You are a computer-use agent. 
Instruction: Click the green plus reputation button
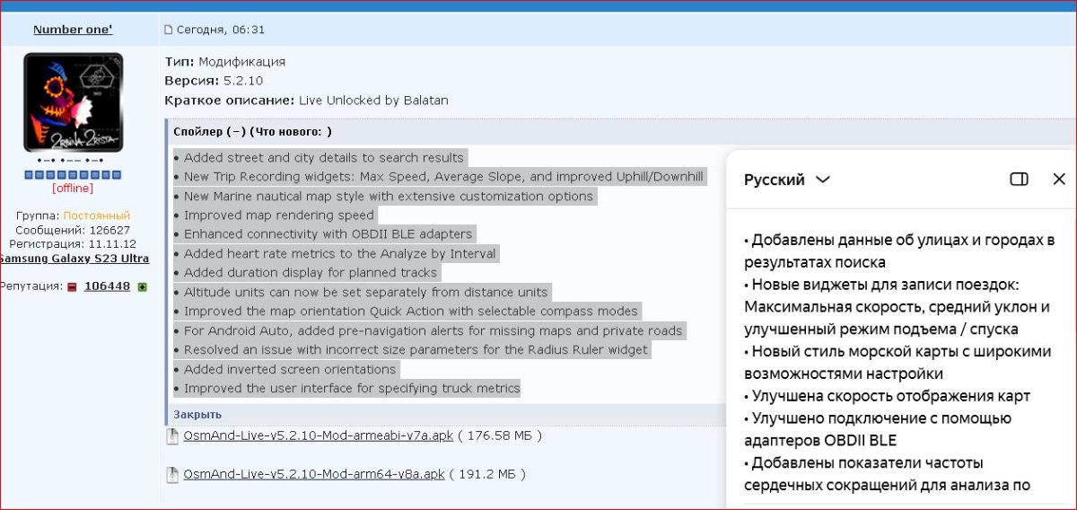pyautogui.click(x=142, y=287)
